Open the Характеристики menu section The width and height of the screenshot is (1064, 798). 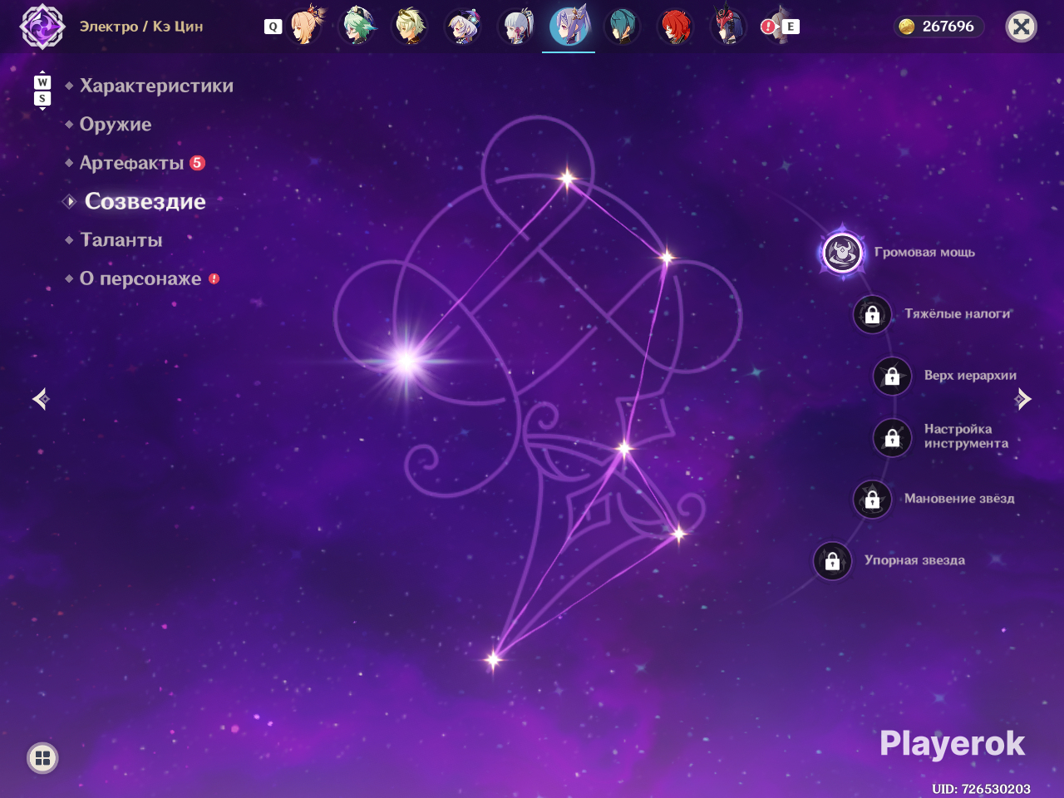[x=156, y=86]
